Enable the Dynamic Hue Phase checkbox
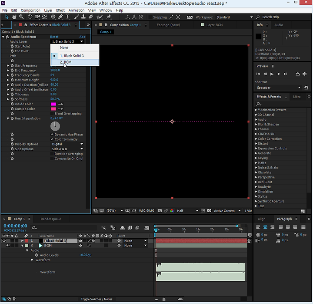Viewport: 313px width, 304px height. [x=52, y=135]
